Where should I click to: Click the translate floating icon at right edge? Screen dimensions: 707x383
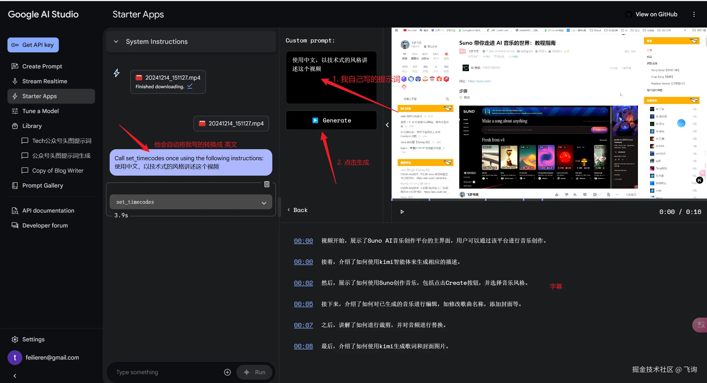coord(700,325)
